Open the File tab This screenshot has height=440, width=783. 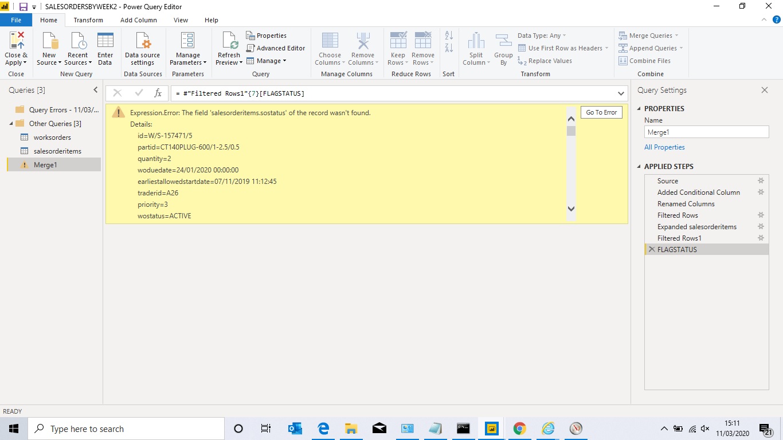click(x=16, y=20)
